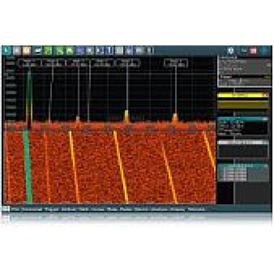Click the white gear-like icon in top right
Viewport: 274px width, 274px height.
(x=230, y=50)
